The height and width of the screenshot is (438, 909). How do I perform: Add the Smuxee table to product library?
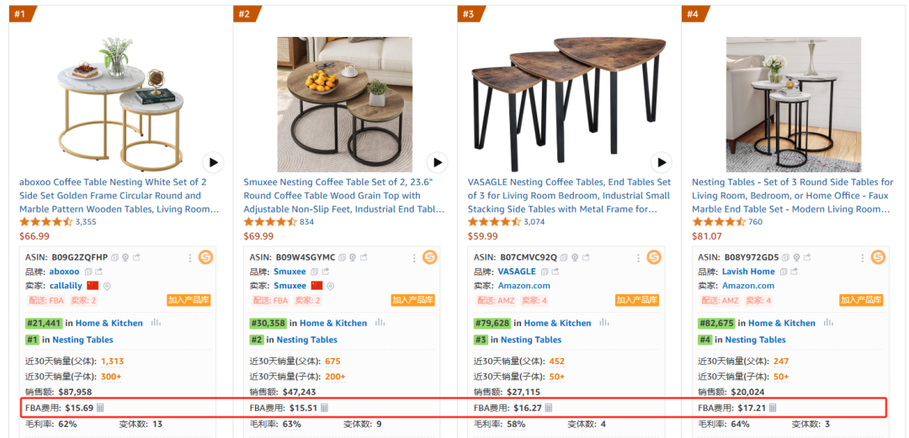(x=412, y=300)
